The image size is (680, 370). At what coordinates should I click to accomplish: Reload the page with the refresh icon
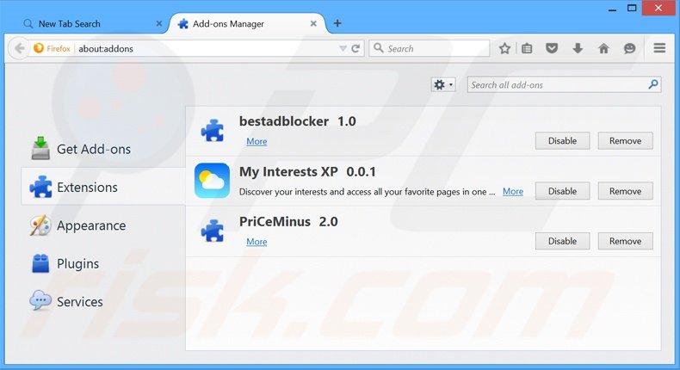[355, 48]
